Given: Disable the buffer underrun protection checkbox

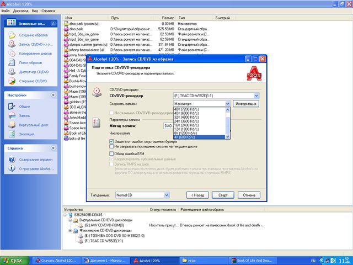Looking at the screenshot, I should click(111, 141).
